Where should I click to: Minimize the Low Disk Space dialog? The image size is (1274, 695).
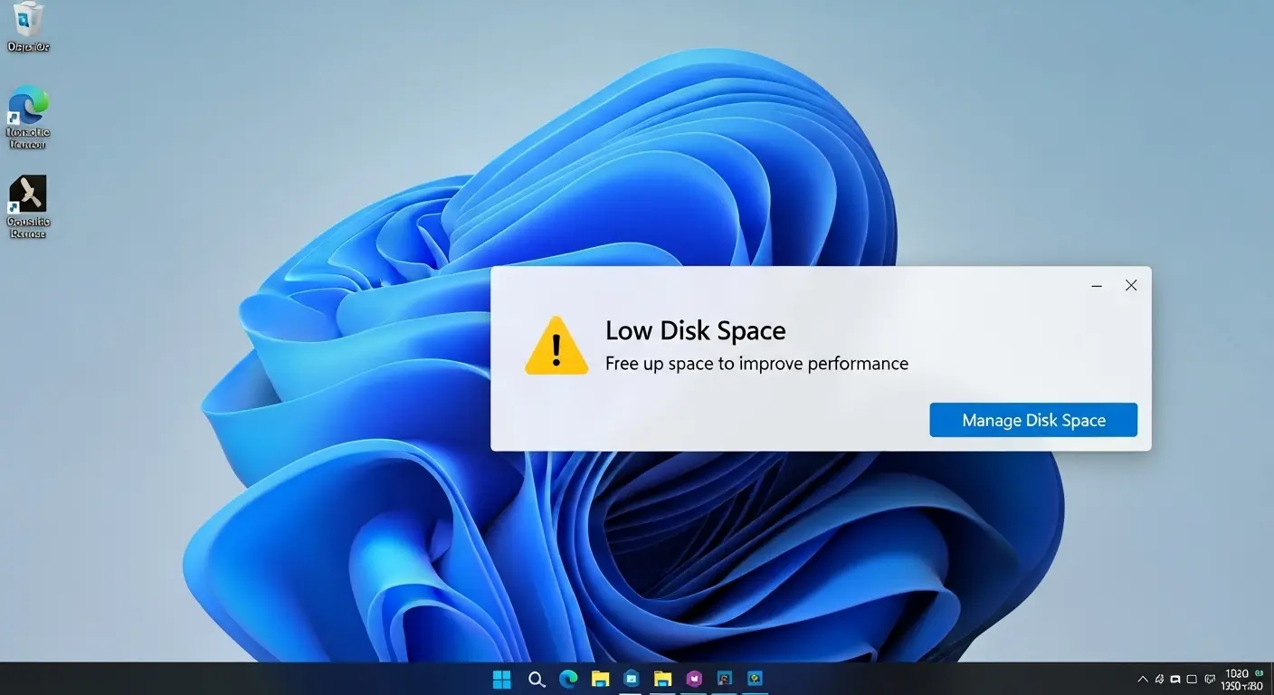point(1097,285)
